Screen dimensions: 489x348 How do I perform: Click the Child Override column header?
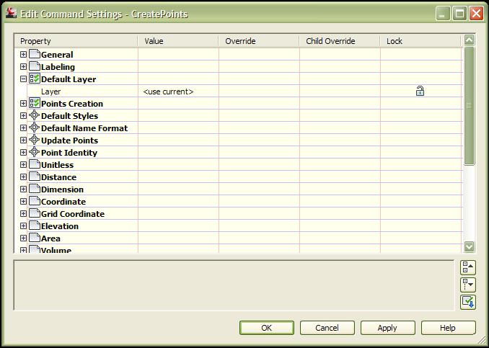tap(340, 41)
